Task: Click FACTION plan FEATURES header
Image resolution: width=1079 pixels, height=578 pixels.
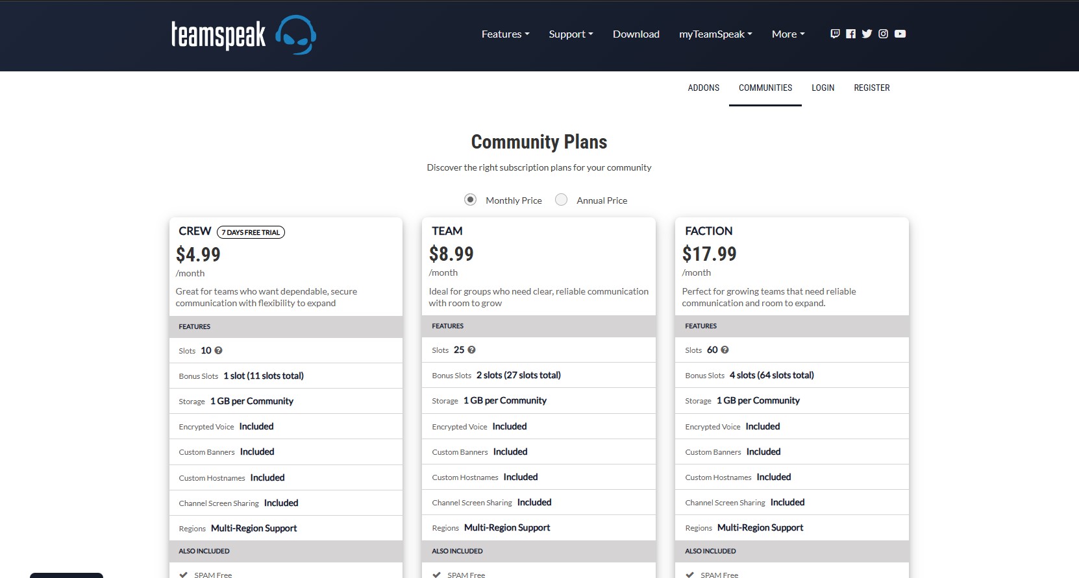Action: 792,326
